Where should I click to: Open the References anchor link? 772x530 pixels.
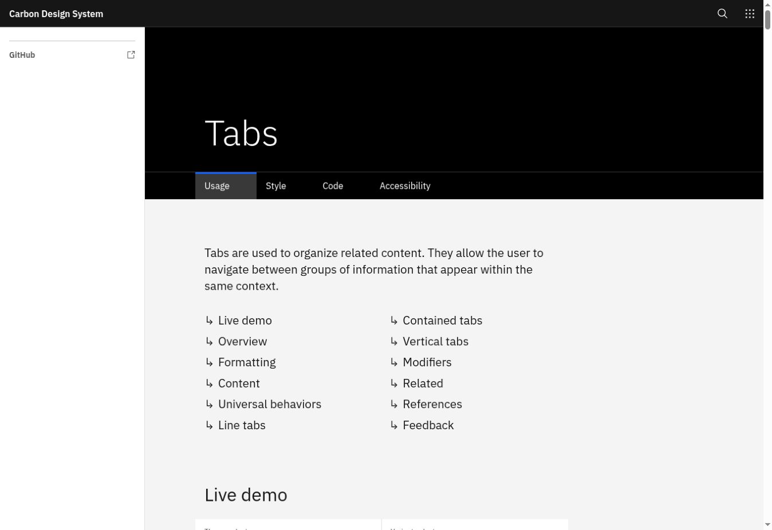[432, 404]
